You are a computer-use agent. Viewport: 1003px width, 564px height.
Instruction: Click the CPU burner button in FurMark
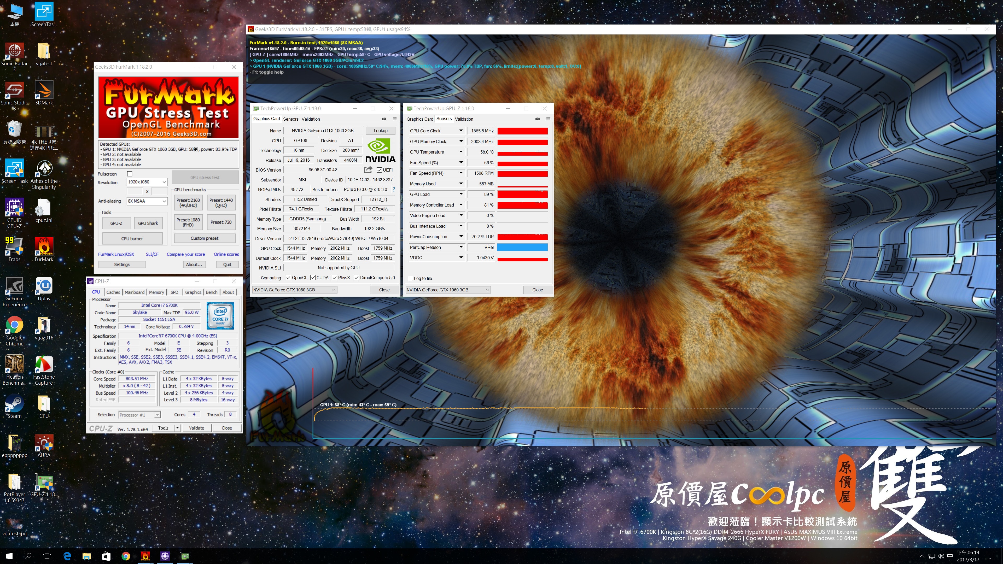[132, 238]
